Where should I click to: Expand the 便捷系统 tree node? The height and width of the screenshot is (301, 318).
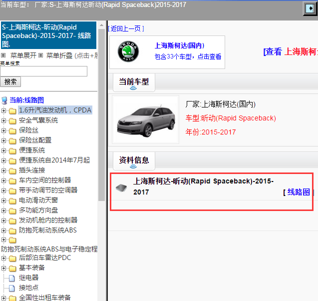3,150
